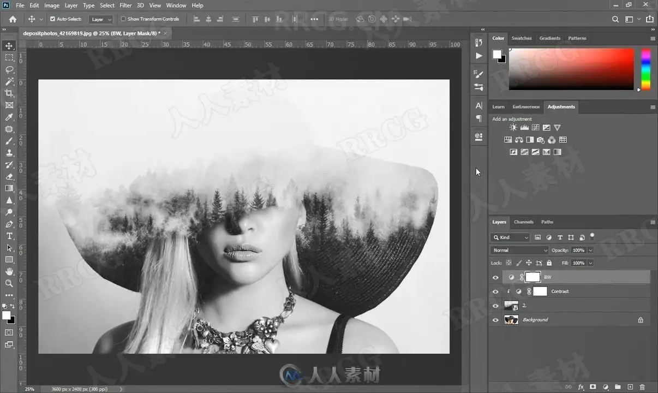658x393 pixels.
Task: Pick a hue on the spectrum slider
Action: (645, 69)
